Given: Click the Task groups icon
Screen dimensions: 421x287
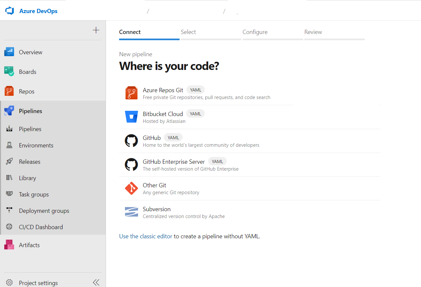Looking at the screenshot, I should tap(9, 194).
